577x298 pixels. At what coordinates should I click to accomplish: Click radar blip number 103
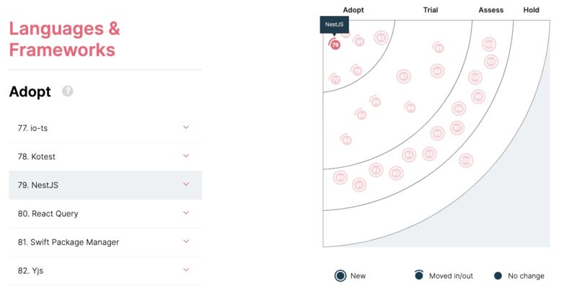click(466, 161)
